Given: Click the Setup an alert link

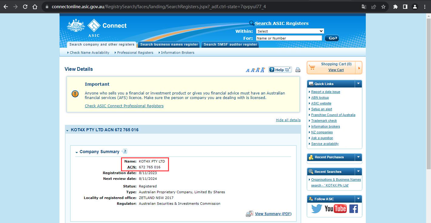Looking at the screenshot, I should 322,109.
